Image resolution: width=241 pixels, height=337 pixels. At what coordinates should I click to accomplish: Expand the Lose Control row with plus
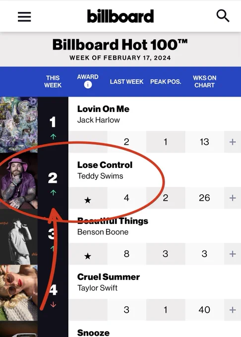(233, 198)
